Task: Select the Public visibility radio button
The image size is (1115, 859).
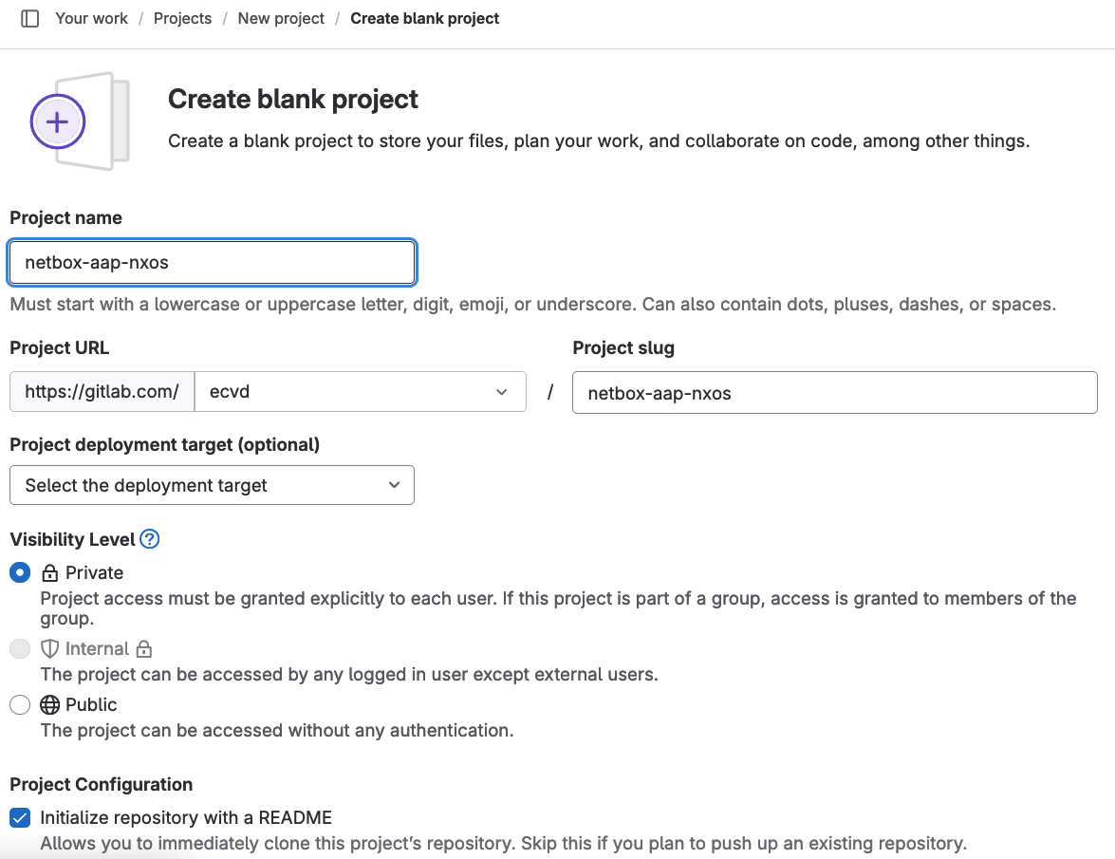Action: point(20,704)
